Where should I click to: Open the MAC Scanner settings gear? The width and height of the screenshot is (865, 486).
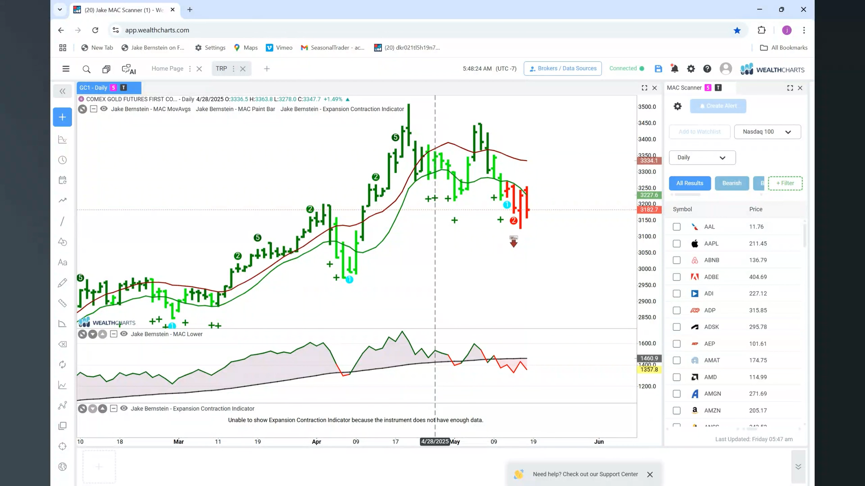pos(678,106)
